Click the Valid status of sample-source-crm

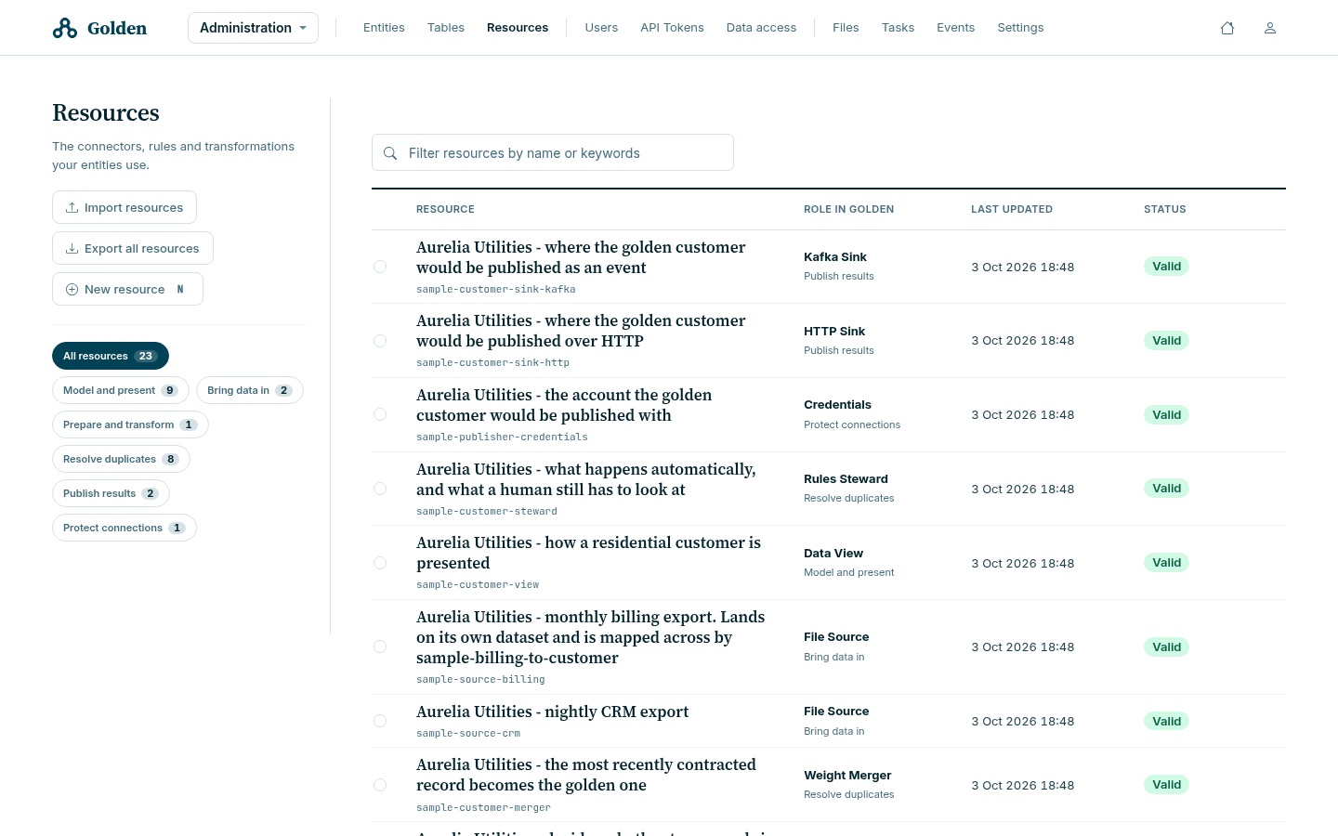[x=1166, y=721]
